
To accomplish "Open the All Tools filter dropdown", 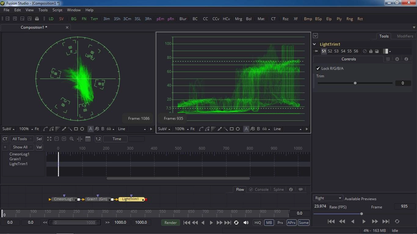I will (22, 139).
